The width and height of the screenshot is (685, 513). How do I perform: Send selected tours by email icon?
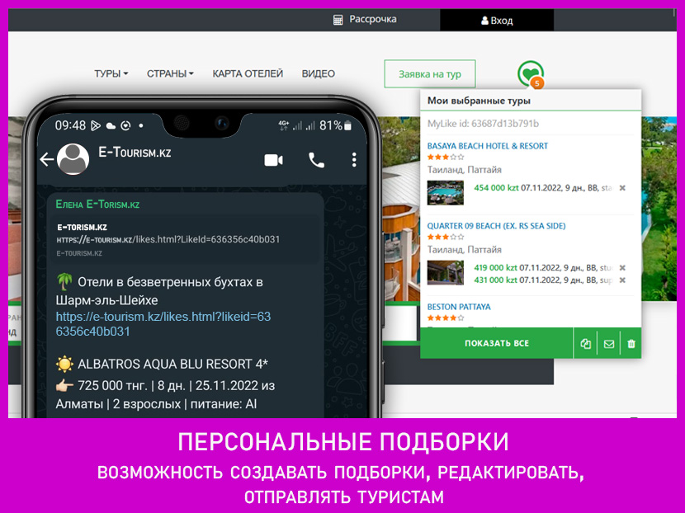tap(609, 344)
